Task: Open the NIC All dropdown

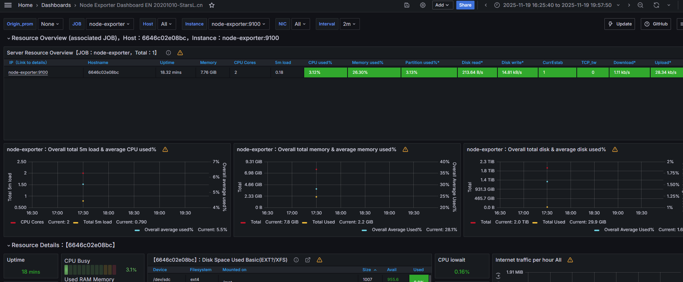Action: pos(301,24)
